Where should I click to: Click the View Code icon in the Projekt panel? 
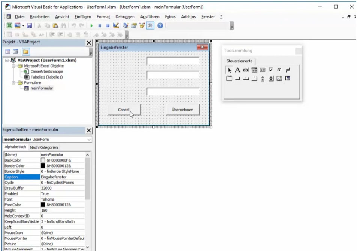[x=8, y=52]
